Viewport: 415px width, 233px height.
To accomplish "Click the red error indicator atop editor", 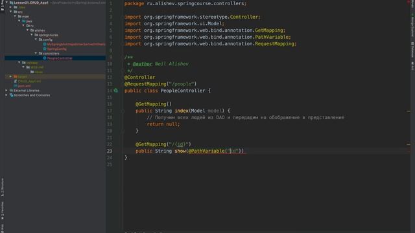I will [x=409, y=2].
